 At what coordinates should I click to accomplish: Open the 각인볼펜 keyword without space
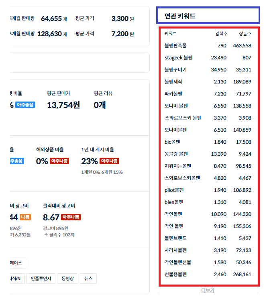(x=173, y=214)
